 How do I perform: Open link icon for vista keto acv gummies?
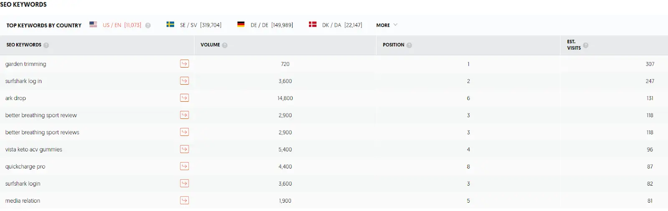pyautogui.click(x=184, y=149)
